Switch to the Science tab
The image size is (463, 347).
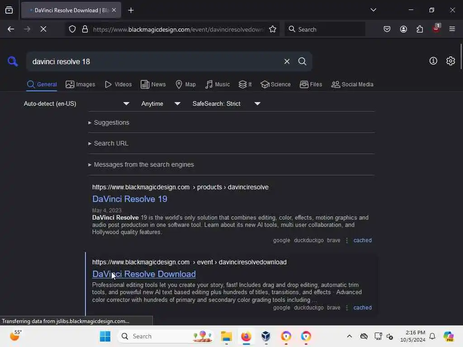275,84
